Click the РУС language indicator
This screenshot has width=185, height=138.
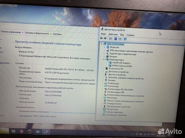click(x=153, y=134)
